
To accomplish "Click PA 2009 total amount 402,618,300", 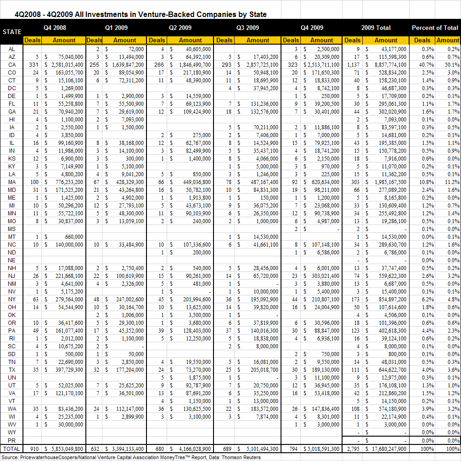I will point(393,331).
